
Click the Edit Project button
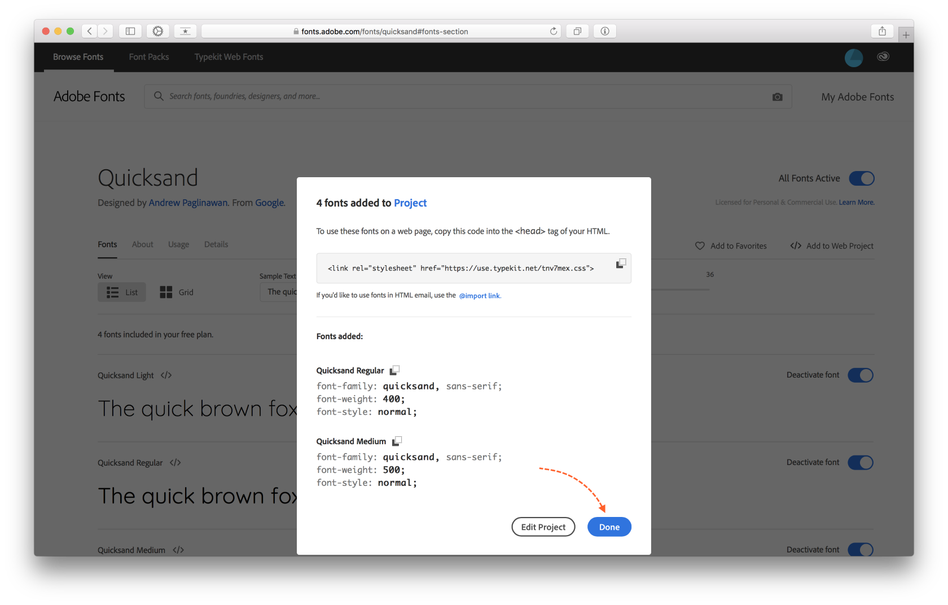543,527
